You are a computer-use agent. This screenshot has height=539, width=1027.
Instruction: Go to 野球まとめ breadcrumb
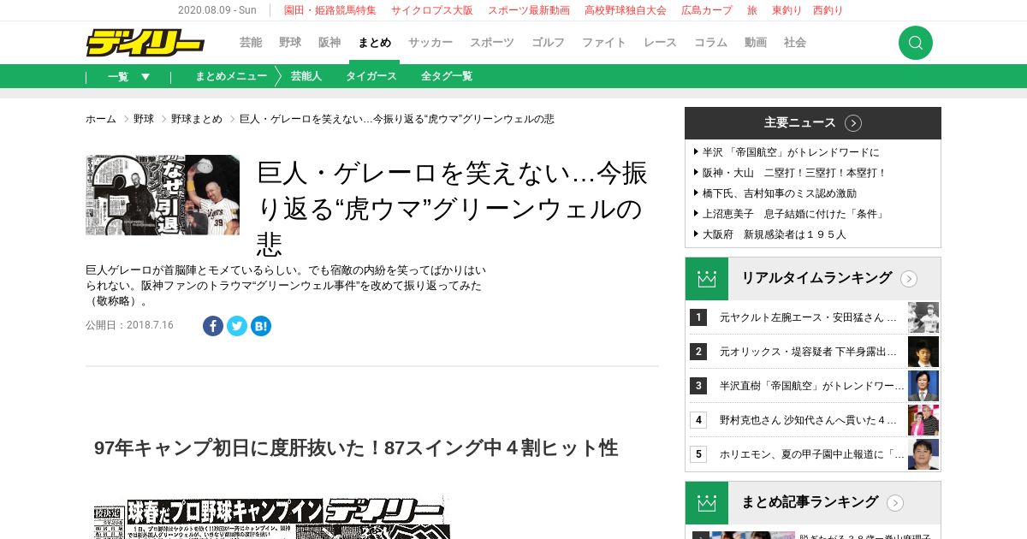pos(197,119)
